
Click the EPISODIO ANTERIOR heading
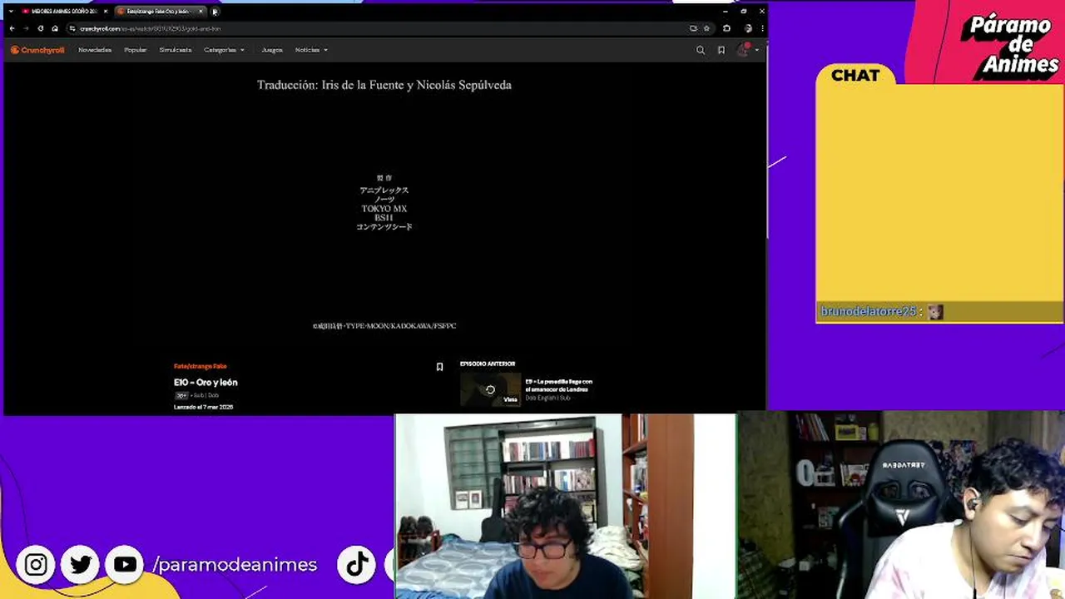tap(488, 364)
